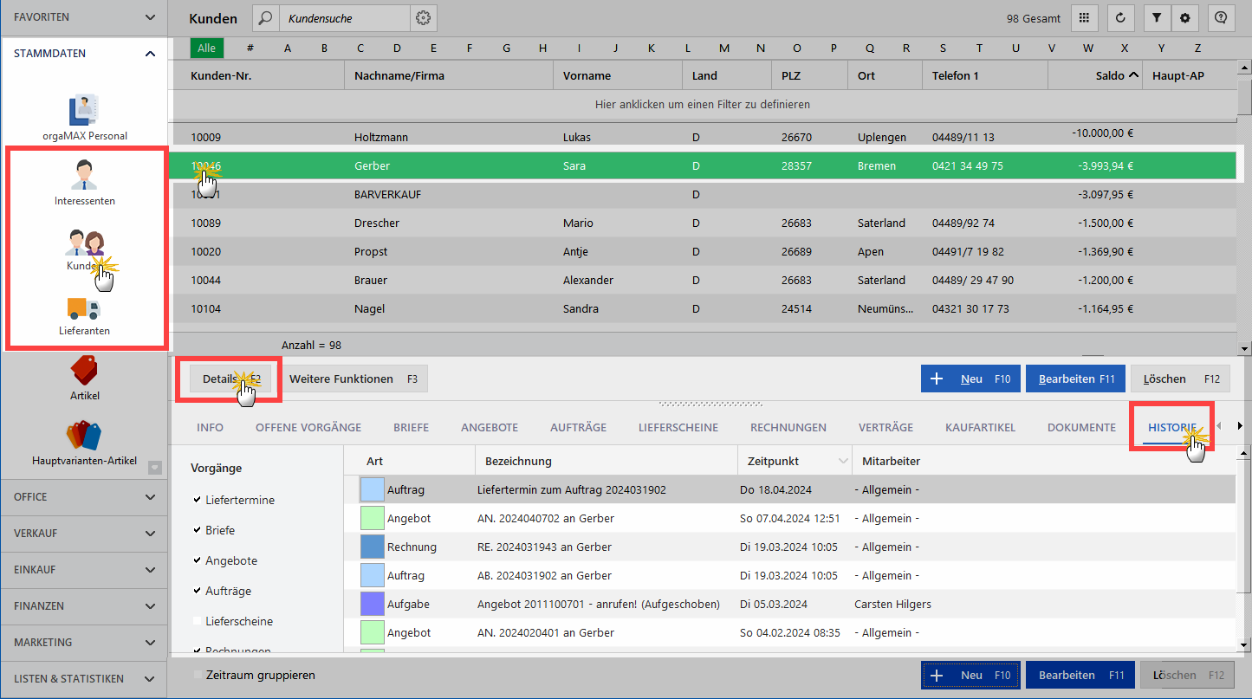1252x699 pixels.
Task: Switch to the OFFENE VORGÄNGE tab
Action: click(308, 427)
